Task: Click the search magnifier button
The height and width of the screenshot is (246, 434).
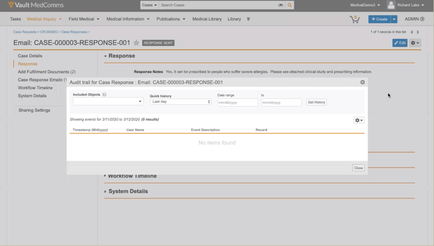Action: 290,5
